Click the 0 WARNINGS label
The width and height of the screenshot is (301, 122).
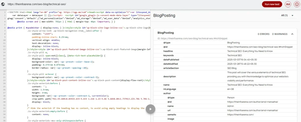(280, 34)
